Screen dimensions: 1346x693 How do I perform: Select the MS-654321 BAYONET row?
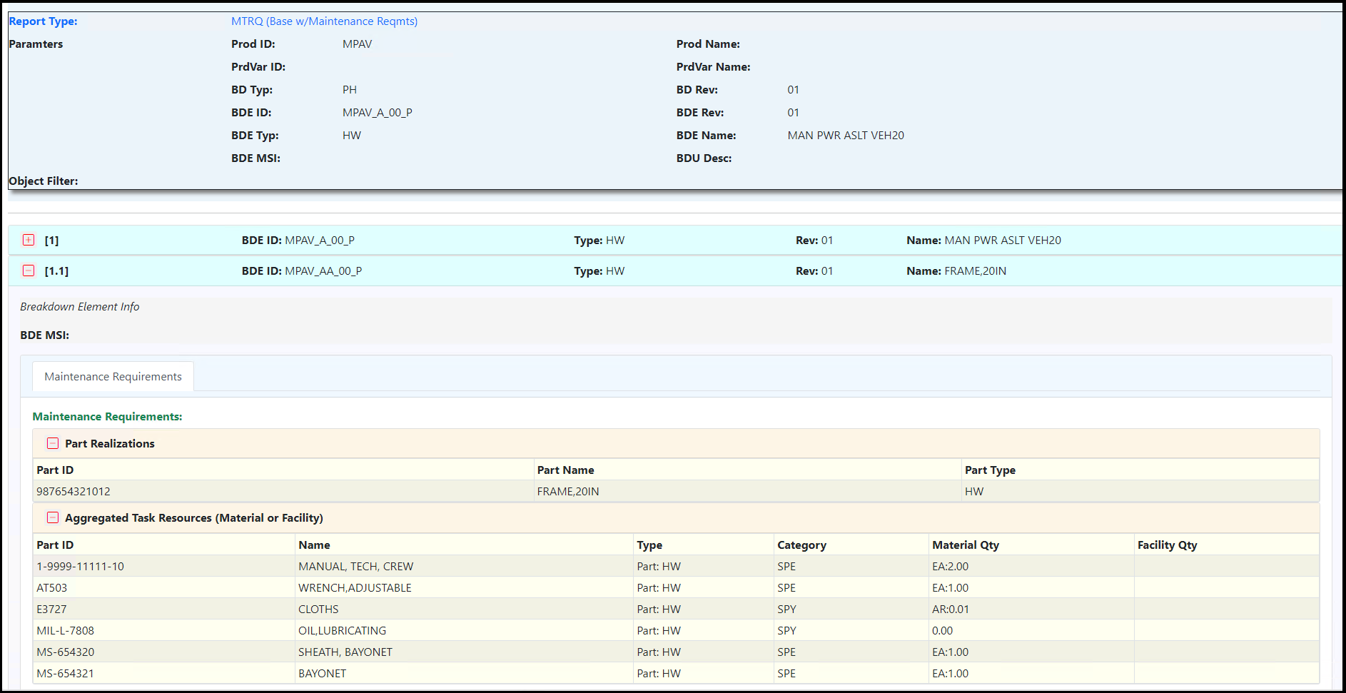323,673
